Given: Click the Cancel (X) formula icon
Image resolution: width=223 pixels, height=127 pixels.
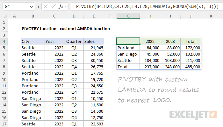Looking at the screenshot, I should [x=46, y=6].
